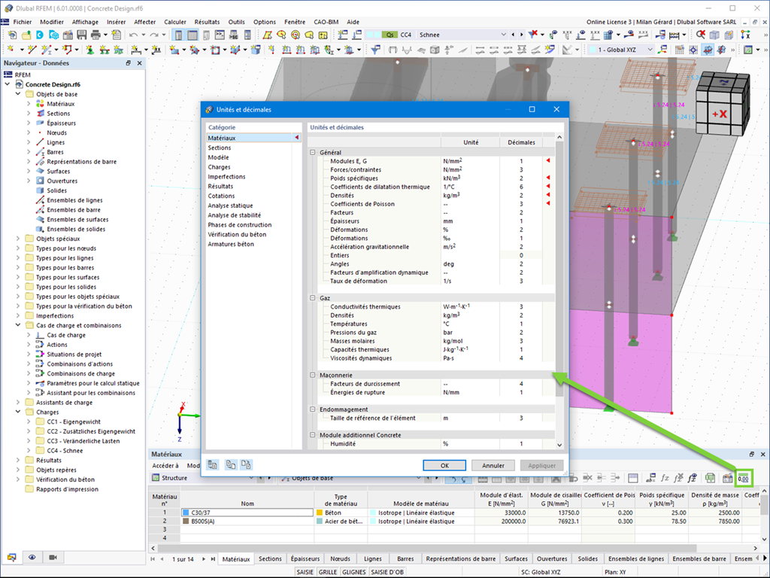The image size is (770, 578).
Task: Click the undo arrow icon
Action: tap(133, 35)
